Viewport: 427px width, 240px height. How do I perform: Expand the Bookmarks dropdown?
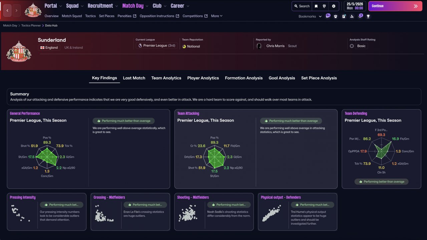pos(310,16)
